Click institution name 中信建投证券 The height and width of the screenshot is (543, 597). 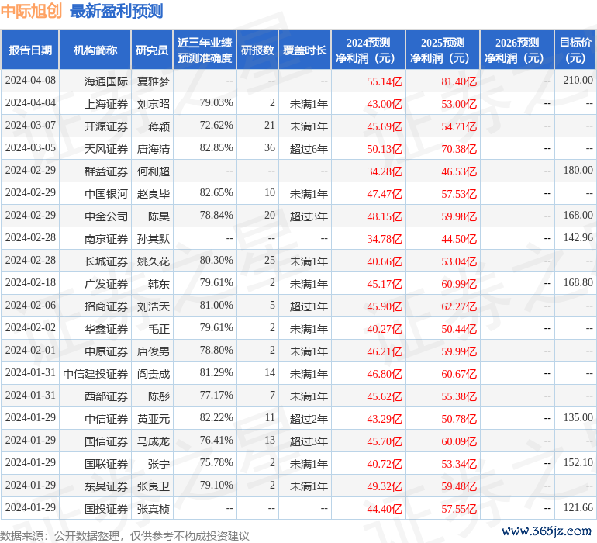pyautogui.click(x=95, y=373)
